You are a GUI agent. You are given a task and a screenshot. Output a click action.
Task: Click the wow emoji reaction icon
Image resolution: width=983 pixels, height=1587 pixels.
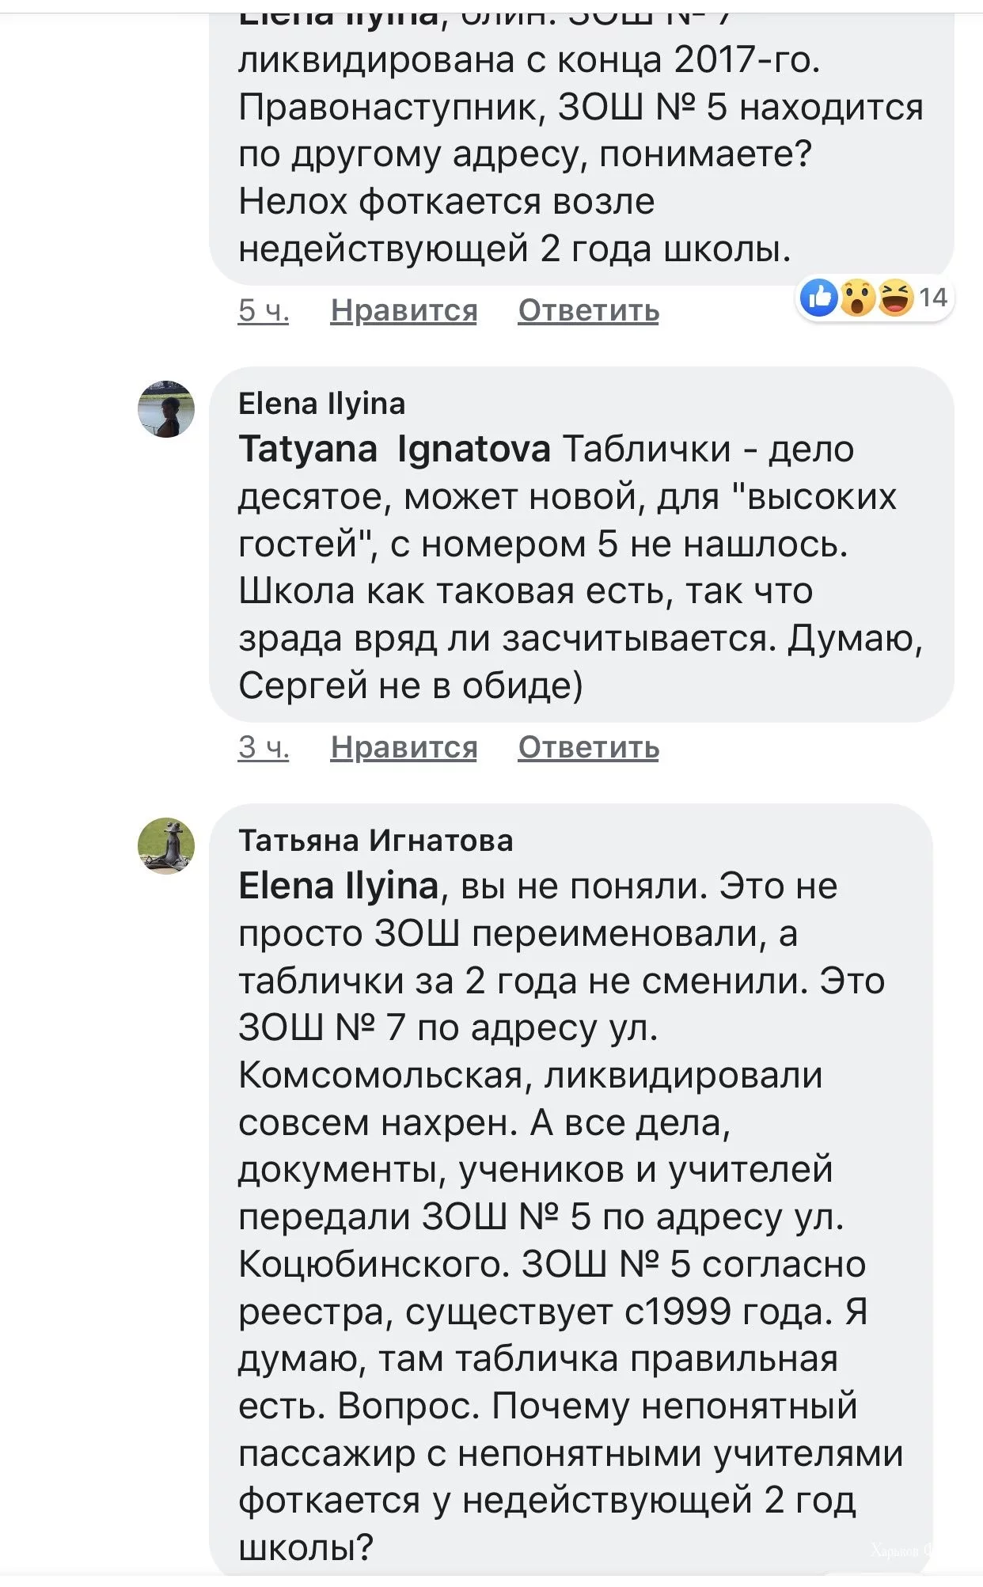point(857,298)
